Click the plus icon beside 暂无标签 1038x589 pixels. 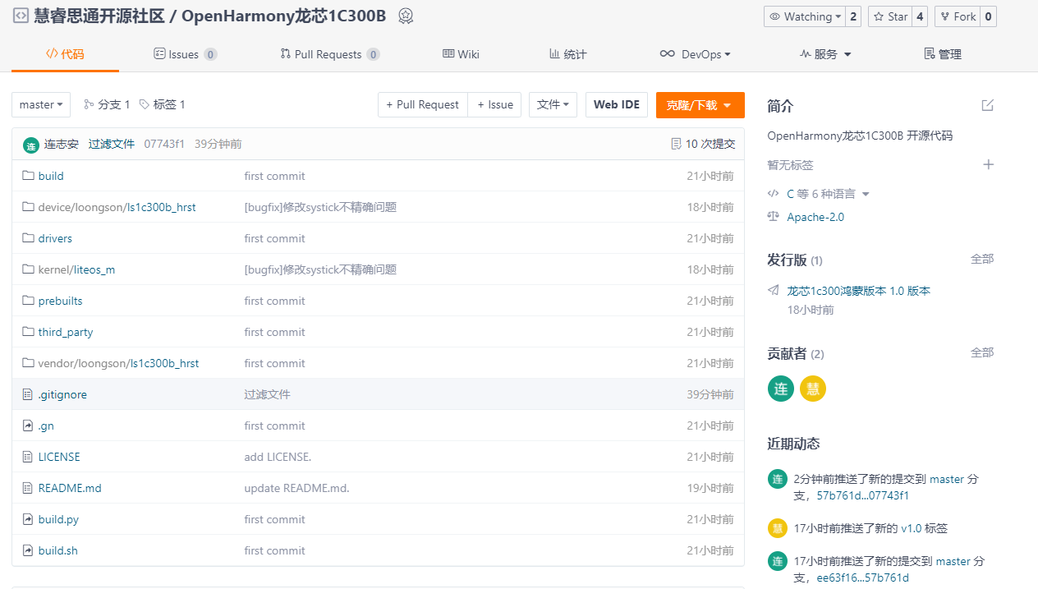(x=989, y=164)
